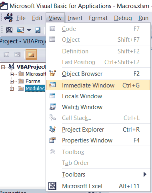
Task: Click the Project - VBAProject panel title bar
Action: pos(23,41)
